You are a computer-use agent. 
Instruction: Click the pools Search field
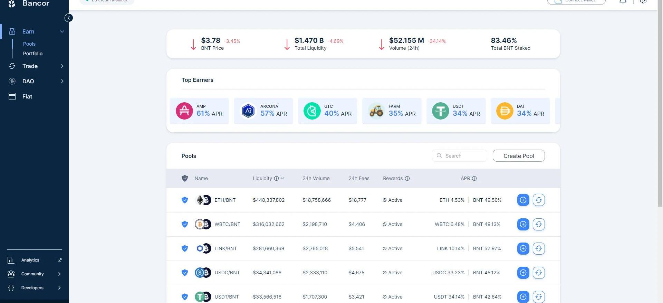pos(460,156)
